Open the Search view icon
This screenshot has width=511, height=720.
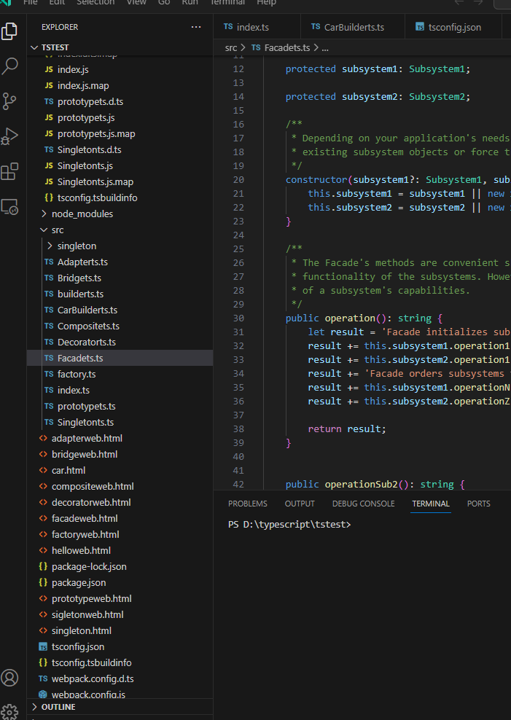click(x=10, y=66)
